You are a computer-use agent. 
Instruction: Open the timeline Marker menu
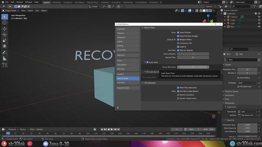[40, 129]
